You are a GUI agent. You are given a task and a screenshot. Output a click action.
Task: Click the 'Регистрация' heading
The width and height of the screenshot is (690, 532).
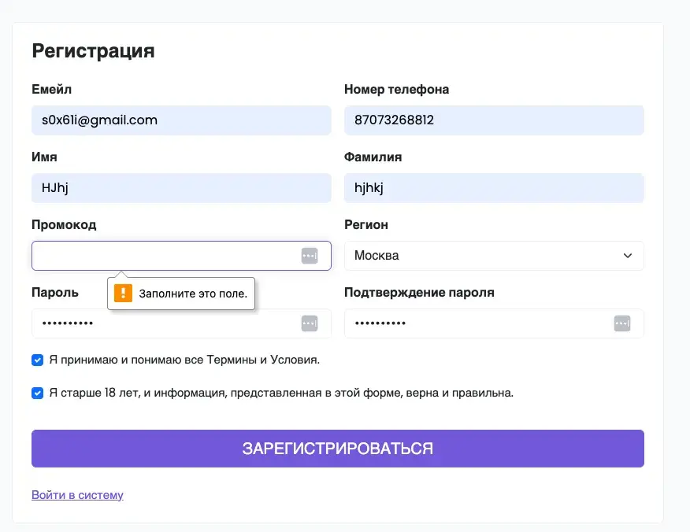[x=93, y=51]
